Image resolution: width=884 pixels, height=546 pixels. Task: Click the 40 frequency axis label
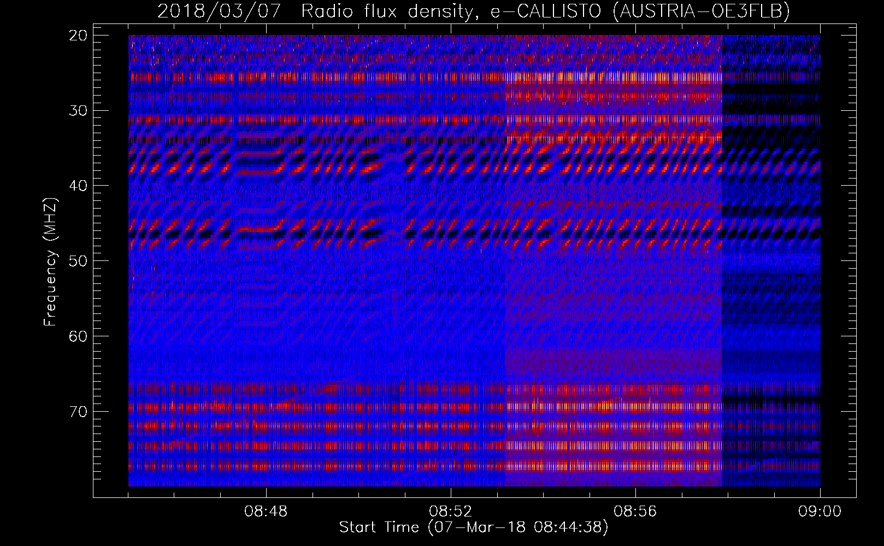pyautogui.click(x=79, y=186)
